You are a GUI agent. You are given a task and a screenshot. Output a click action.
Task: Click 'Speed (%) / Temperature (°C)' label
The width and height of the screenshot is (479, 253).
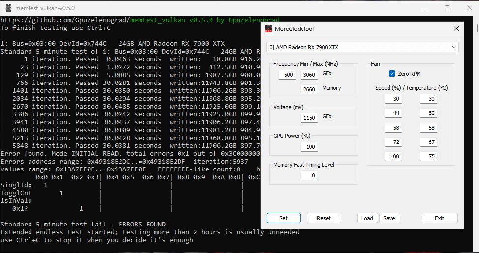[412, 88]
